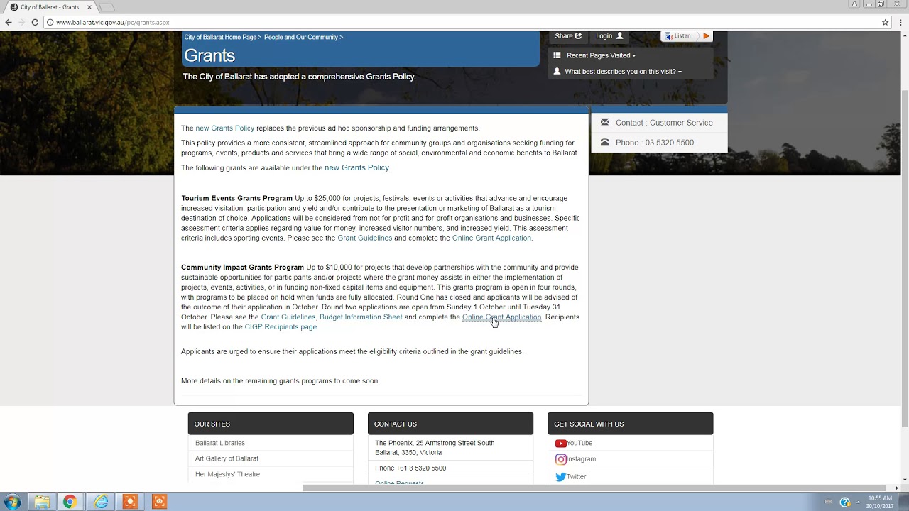909x511 pixels.
Task: Open a new browser tab
Action: point(107,7)
